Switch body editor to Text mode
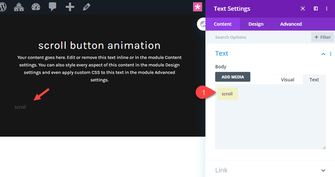Screen dimensions: 335x177 pos(314,80)
